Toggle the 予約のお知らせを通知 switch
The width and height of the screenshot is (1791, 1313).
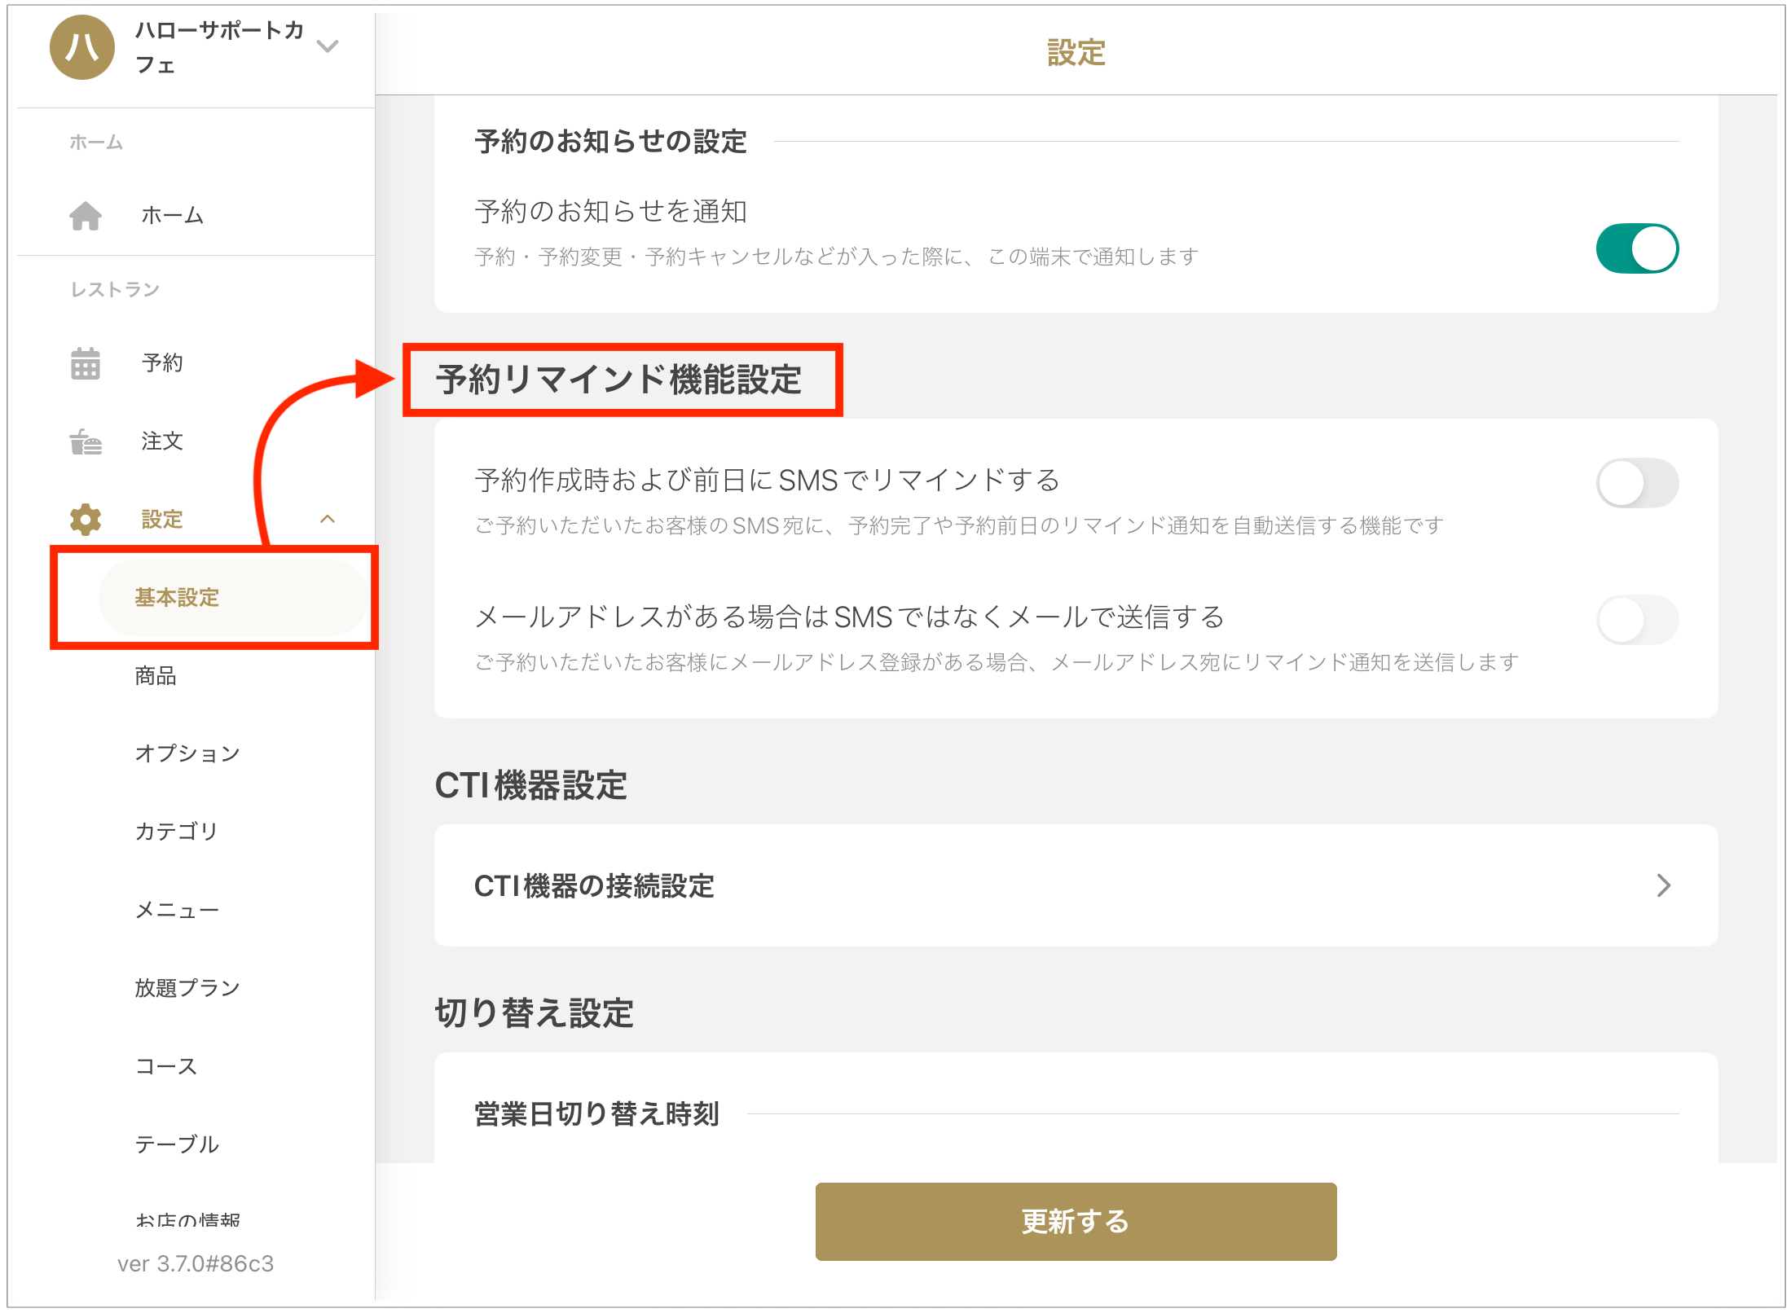(1636, 248)
